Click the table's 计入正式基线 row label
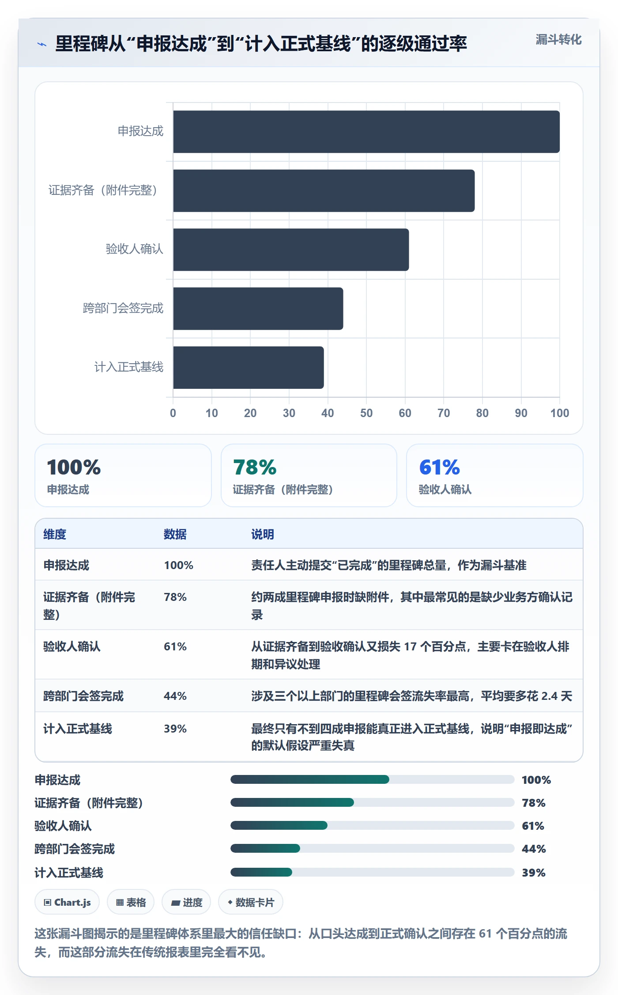 78,729
